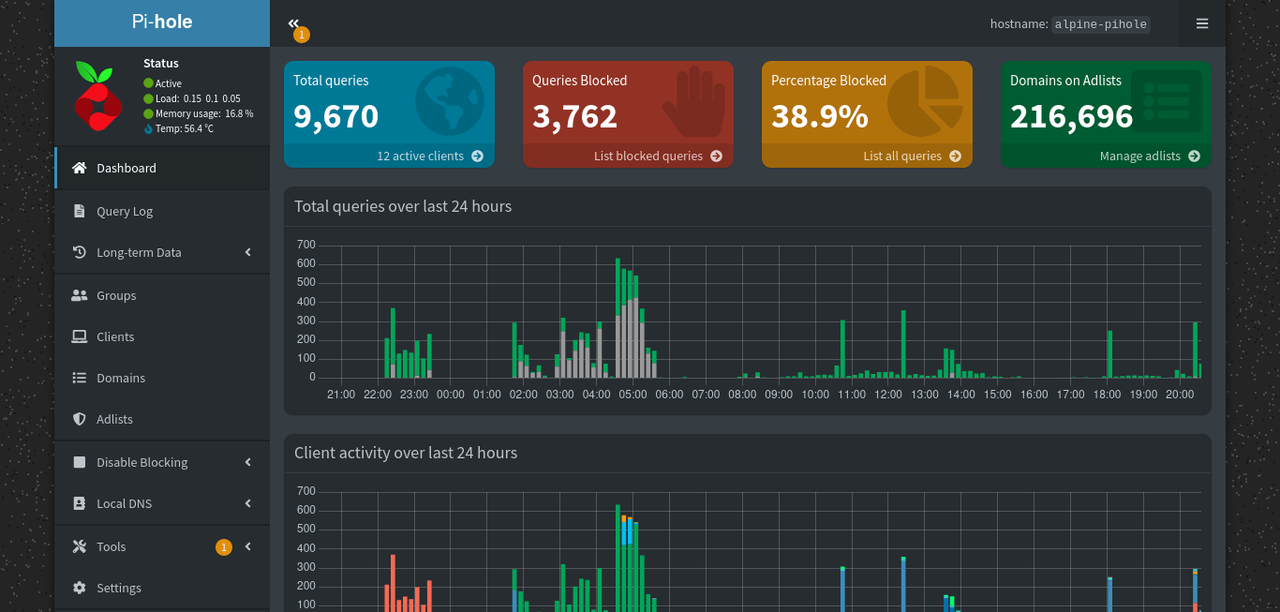This screenshot has height=612, width=1280.
Task: Click the globe icon in Total queries card
Action: (450, 101)
